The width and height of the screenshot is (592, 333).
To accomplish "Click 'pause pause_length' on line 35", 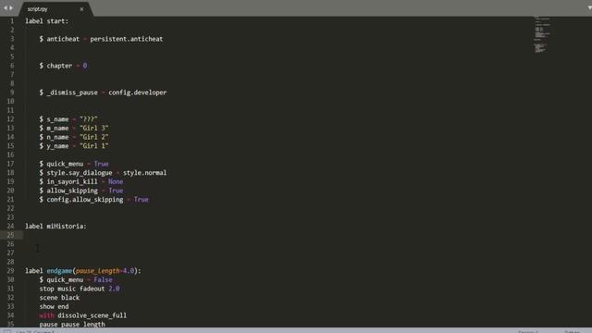I will 72,324.
